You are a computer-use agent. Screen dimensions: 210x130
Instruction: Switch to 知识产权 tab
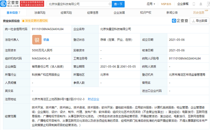pos(146,13)
